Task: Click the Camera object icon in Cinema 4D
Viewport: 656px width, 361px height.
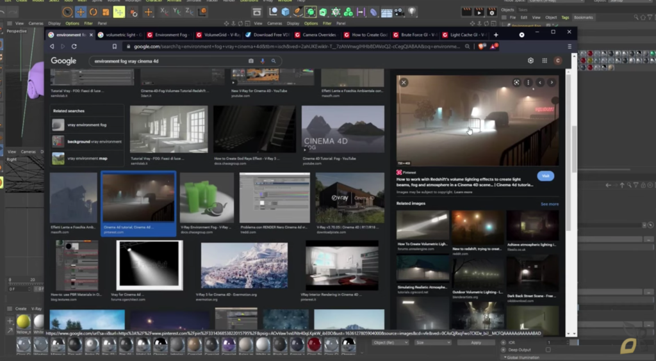Action: pos(399,12)
